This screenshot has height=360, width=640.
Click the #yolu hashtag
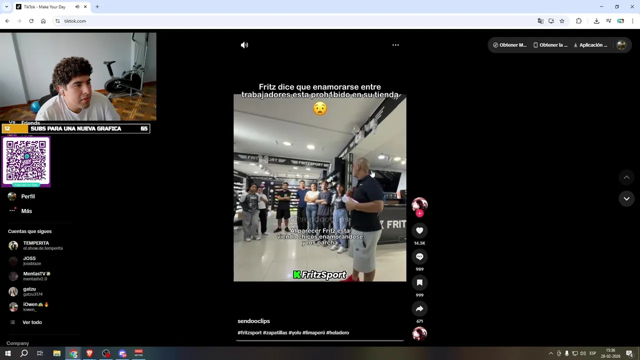click(x=294, y=332)
